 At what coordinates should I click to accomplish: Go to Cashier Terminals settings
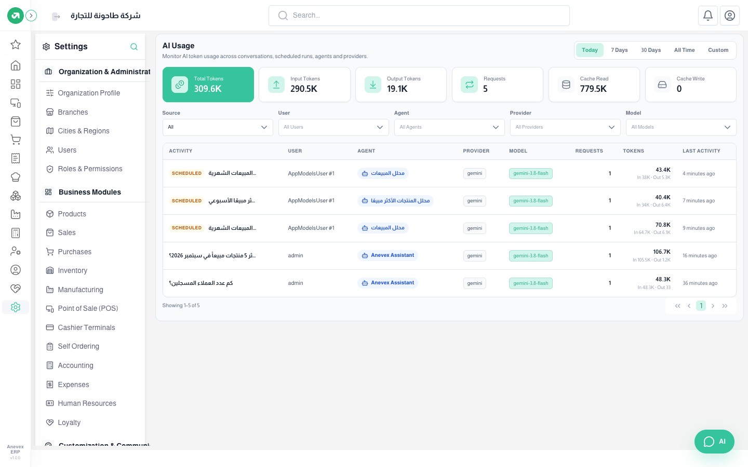[86, 327]
